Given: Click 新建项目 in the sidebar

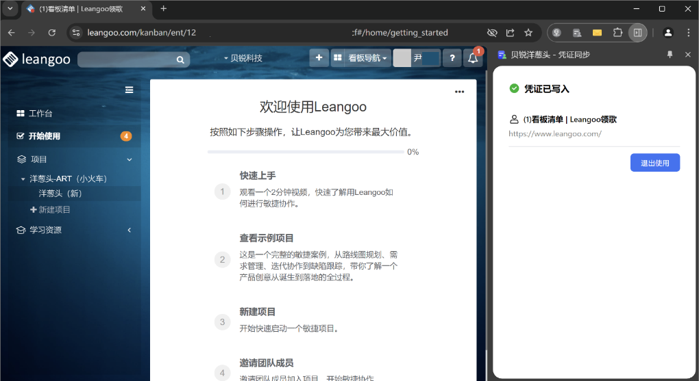Looking at the screenshot, I should click(x=51, y=209).
